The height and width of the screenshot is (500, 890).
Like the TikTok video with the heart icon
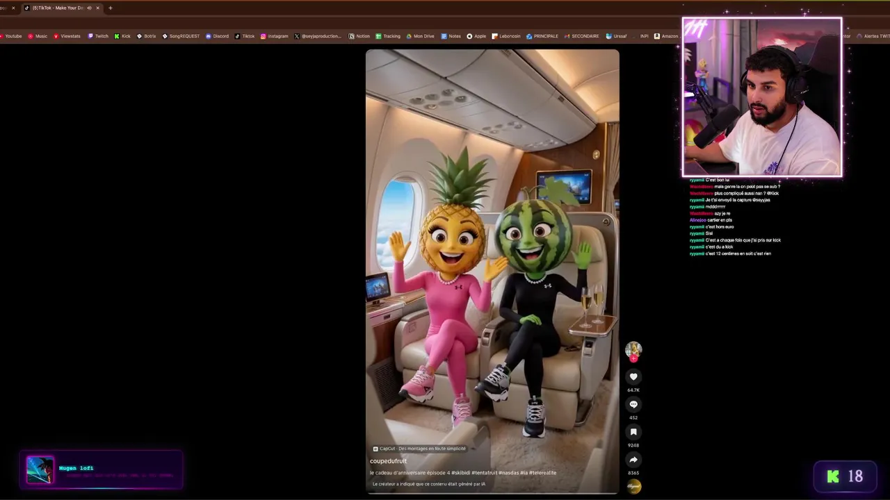(633, 376)
